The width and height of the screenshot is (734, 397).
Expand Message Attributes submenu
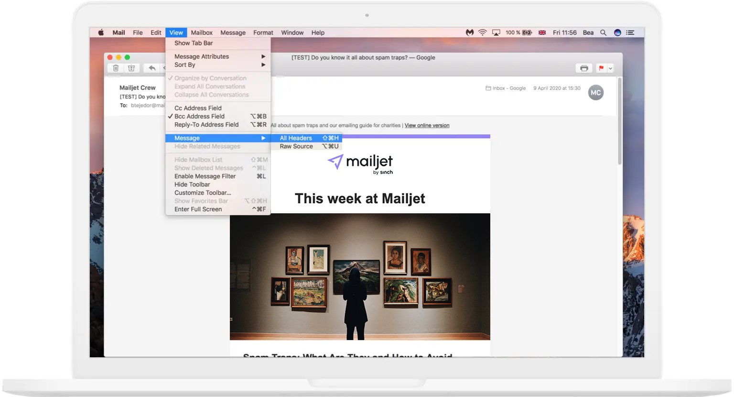(x=218, y=56)
